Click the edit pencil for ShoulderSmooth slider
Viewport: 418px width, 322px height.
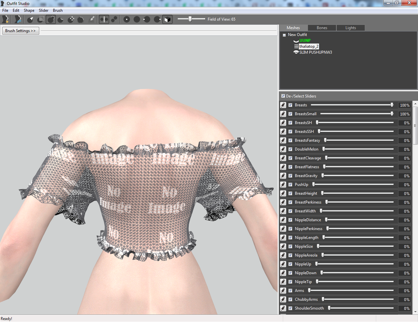[283, 308]
